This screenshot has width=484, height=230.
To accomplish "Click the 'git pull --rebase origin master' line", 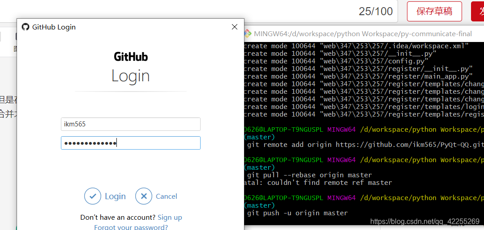I will [x=309, y=175].
